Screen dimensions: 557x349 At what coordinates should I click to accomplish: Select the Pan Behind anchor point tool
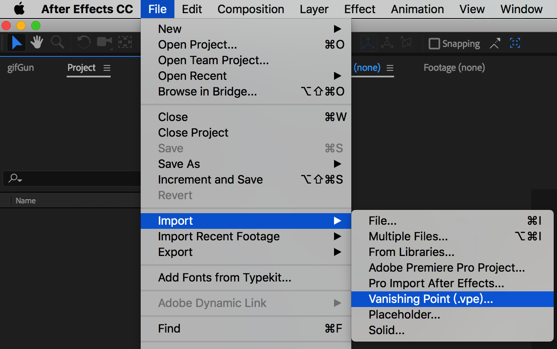pos(125,42)
